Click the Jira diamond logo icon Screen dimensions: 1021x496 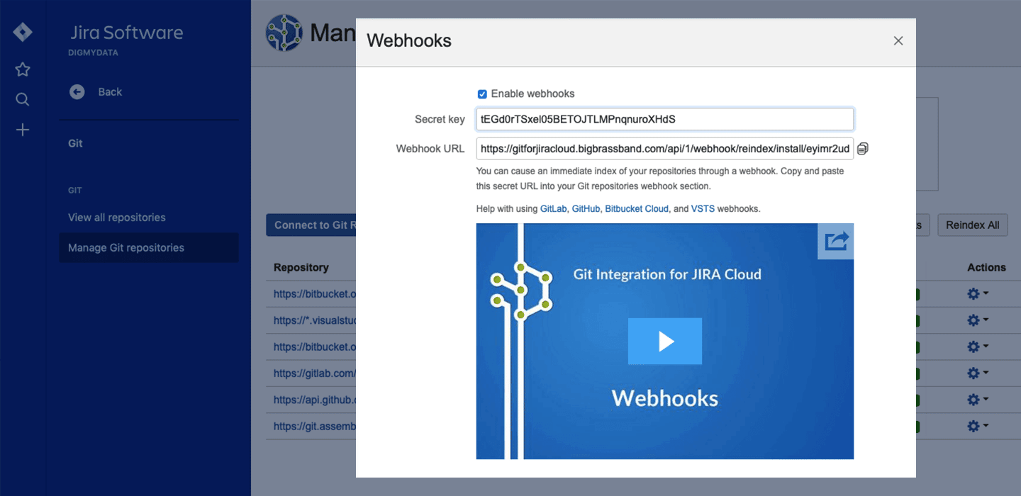(x=23, y=33)
